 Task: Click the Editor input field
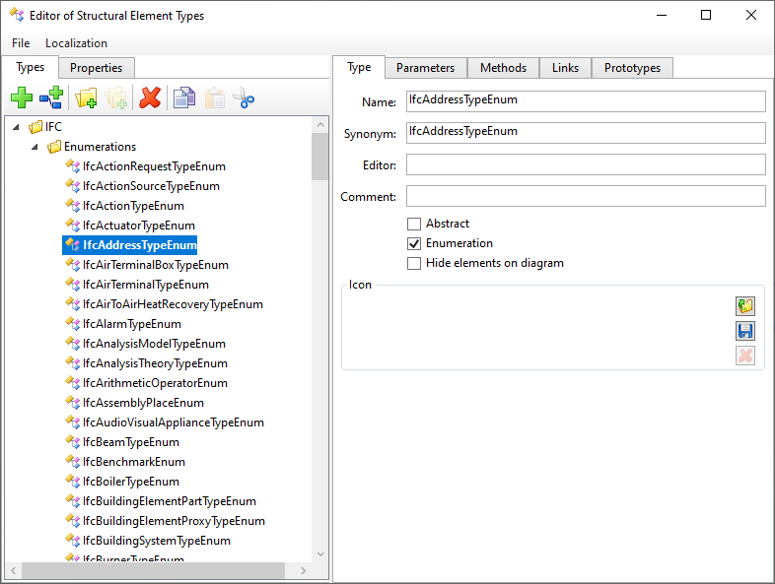(586, 164)
